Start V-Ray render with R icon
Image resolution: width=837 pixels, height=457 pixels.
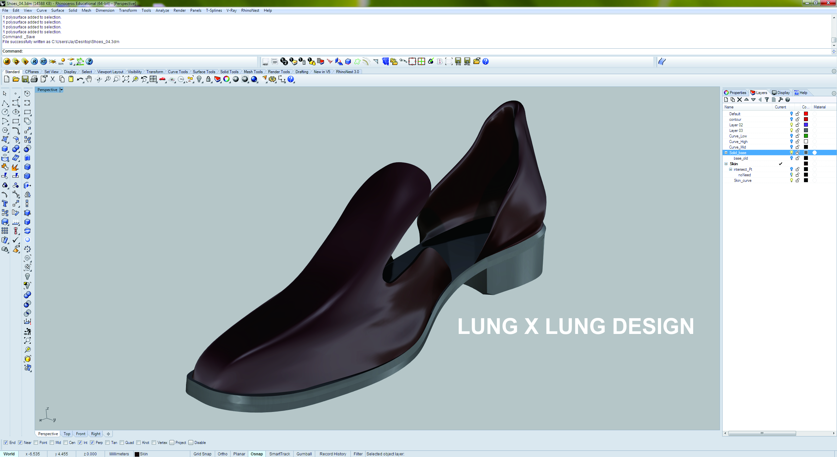pyautogui.click(x=34, y=61)
